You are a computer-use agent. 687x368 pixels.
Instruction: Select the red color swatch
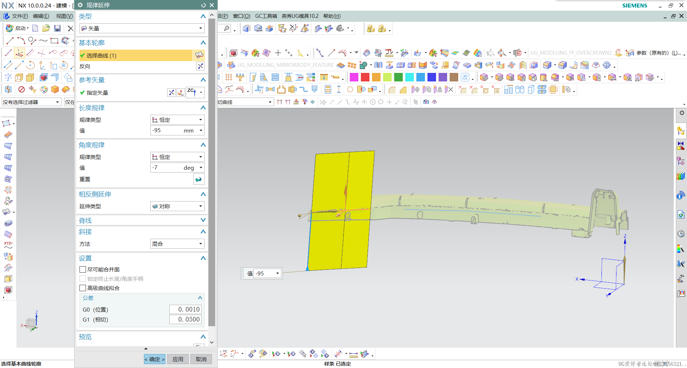[x=365, y=77]
